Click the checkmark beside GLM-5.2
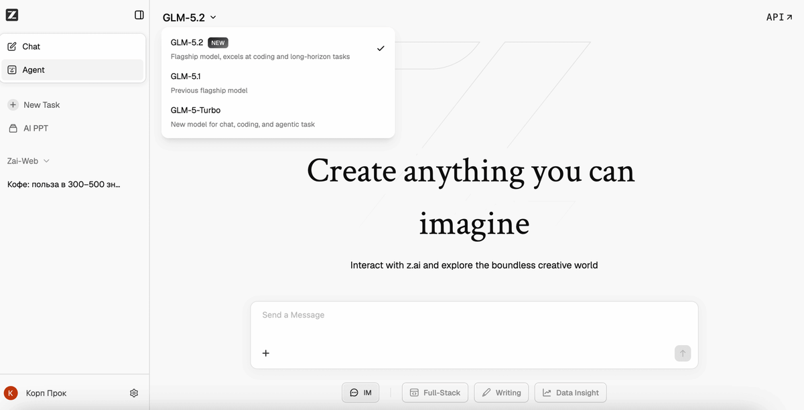This screenshot has width=804, height=410. 381,48
